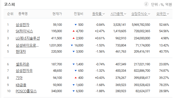Screen dimensions: 174x98
Task: Sort by 등락률 column
Action: pos(98,14)
